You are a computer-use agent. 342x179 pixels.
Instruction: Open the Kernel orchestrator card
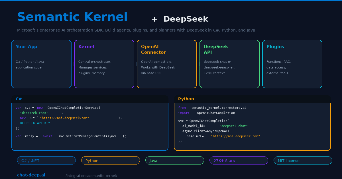(104, 64)
